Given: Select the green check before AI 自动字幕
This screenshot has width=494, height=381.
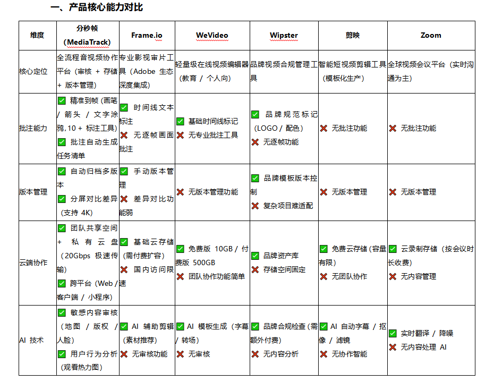Looking at the screenshot, I should 323,326.
